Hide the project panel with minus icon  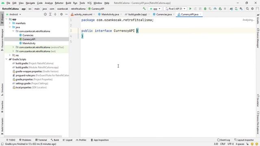click(66, 15)
